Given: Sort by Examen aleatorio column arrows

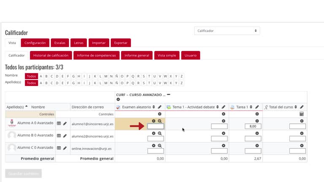Looking at the screenshot, I should [x=154, y=107].
